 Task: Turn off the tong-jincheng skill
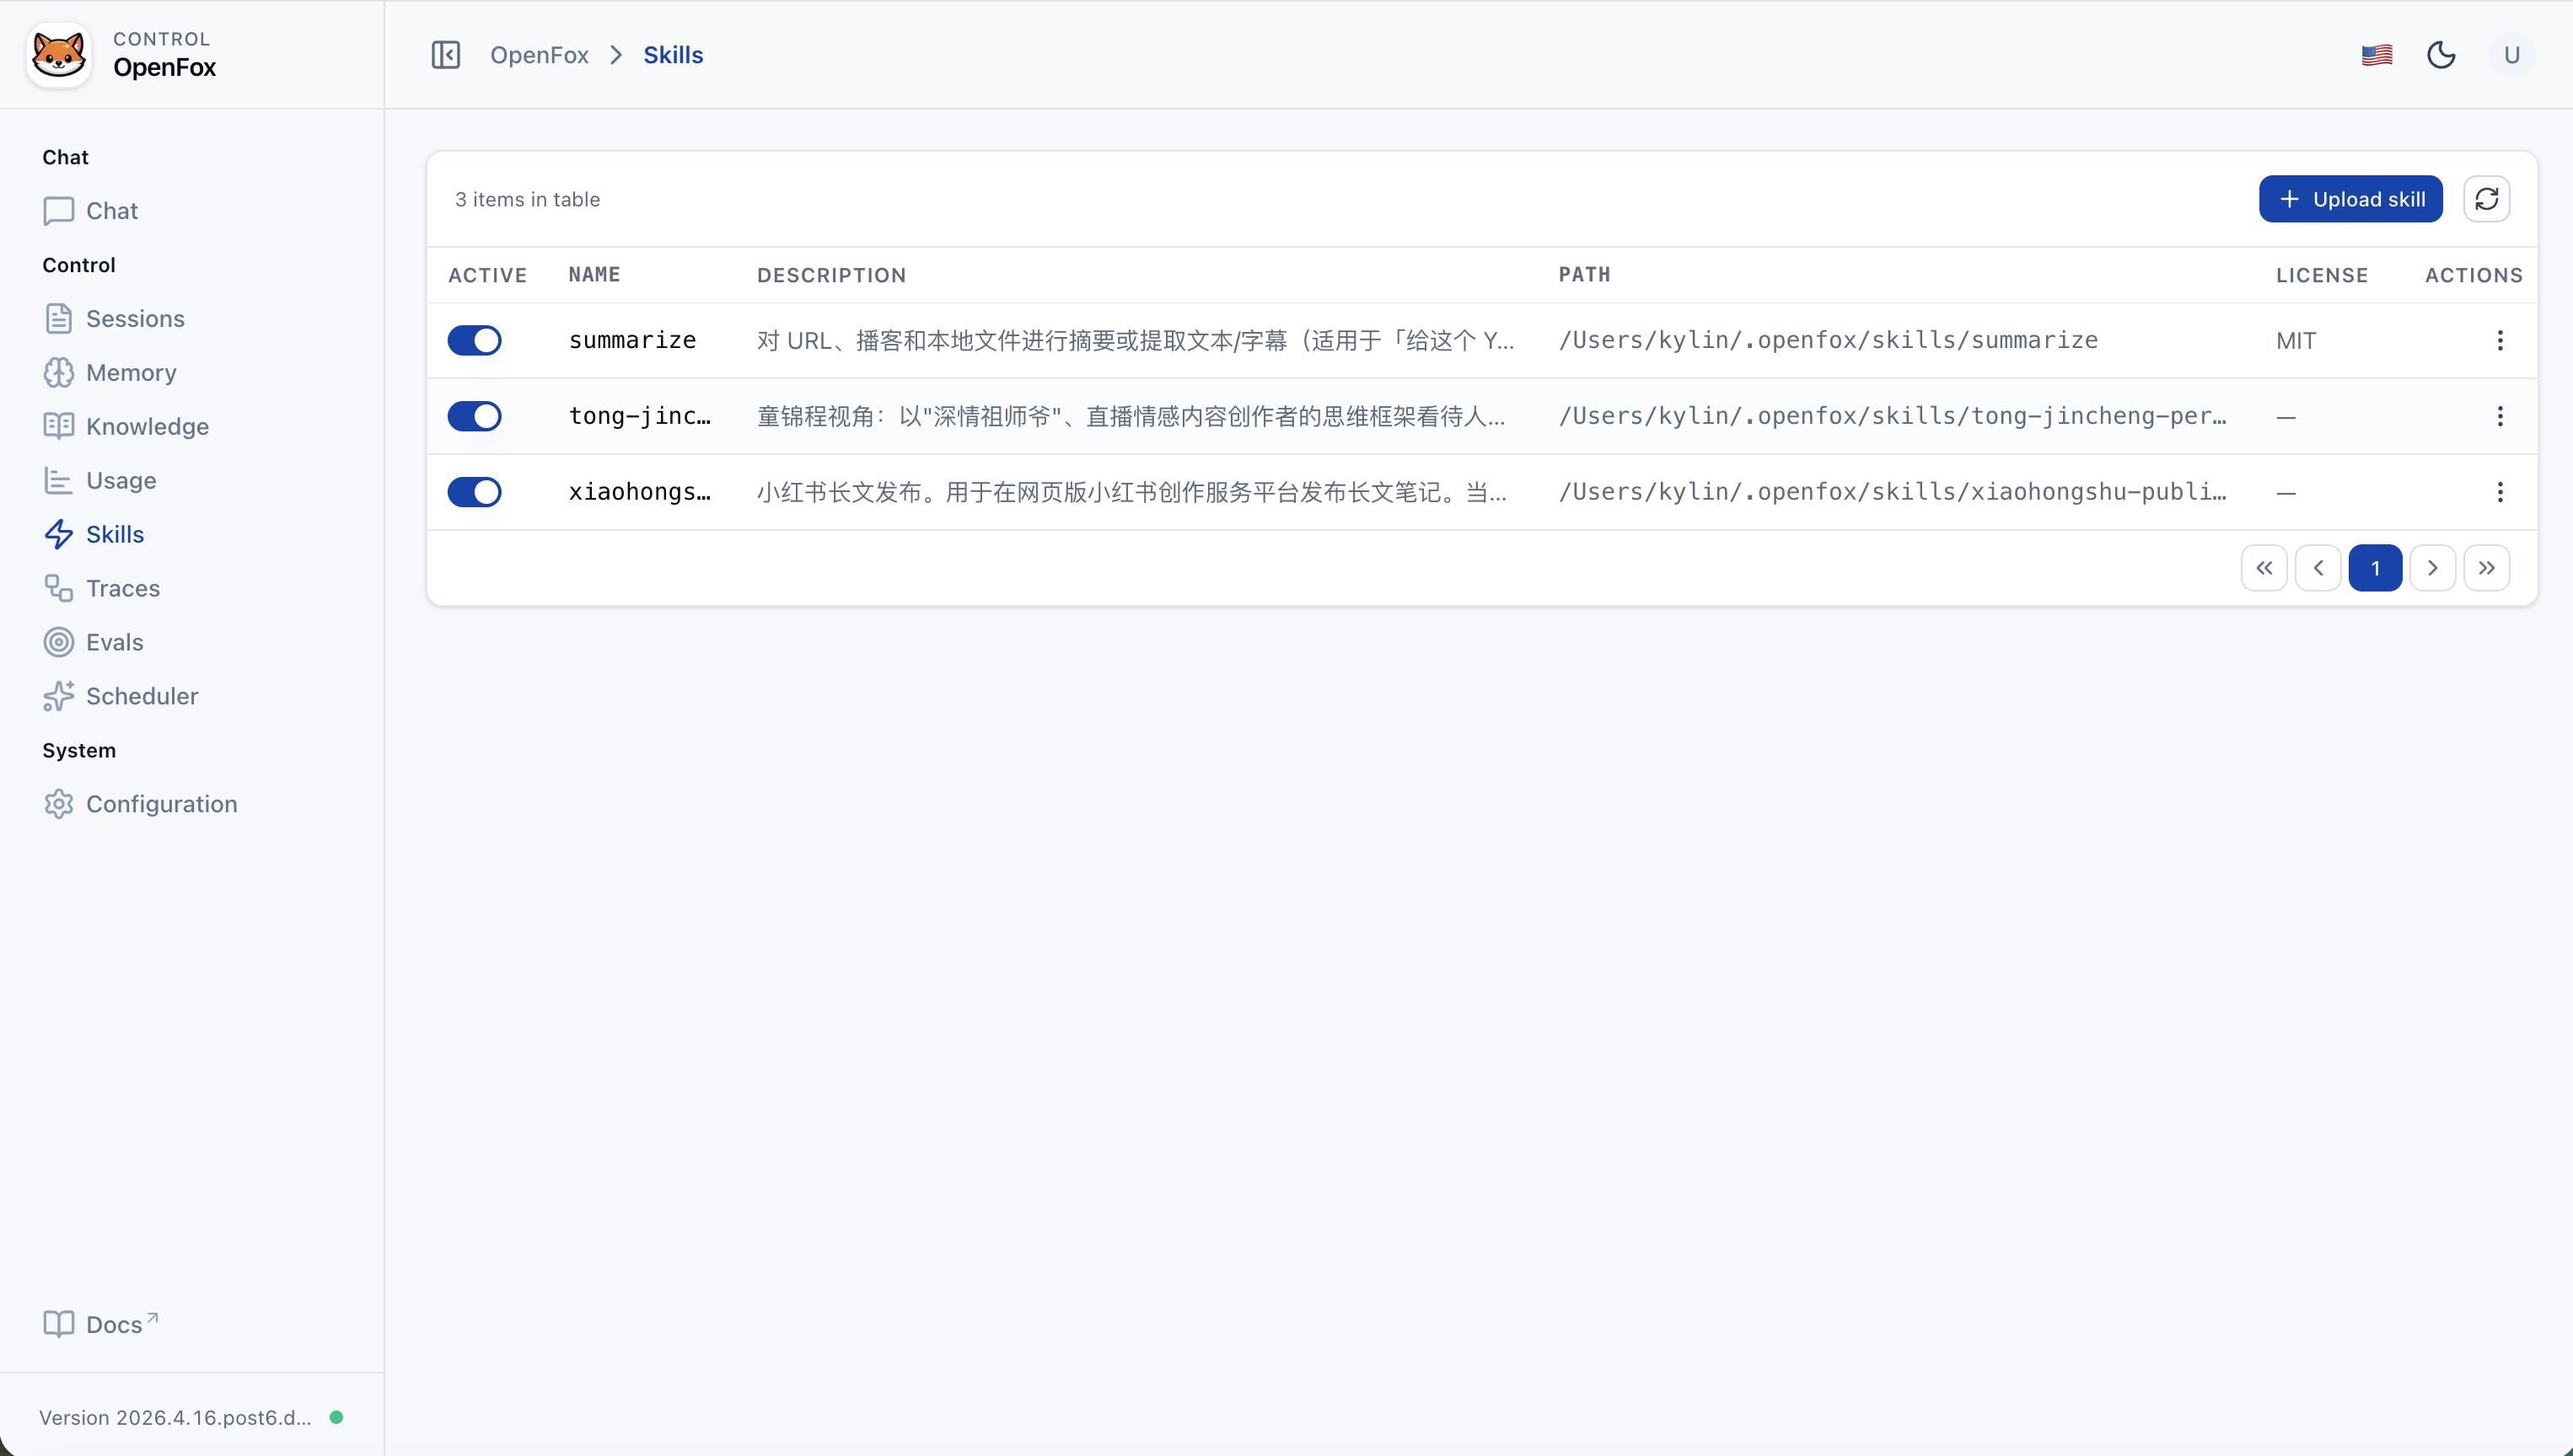(474, 415)
